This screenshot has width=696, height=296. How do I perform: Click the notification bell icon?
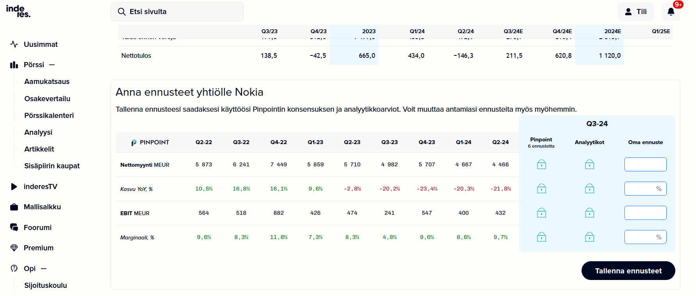click(671, 12)
